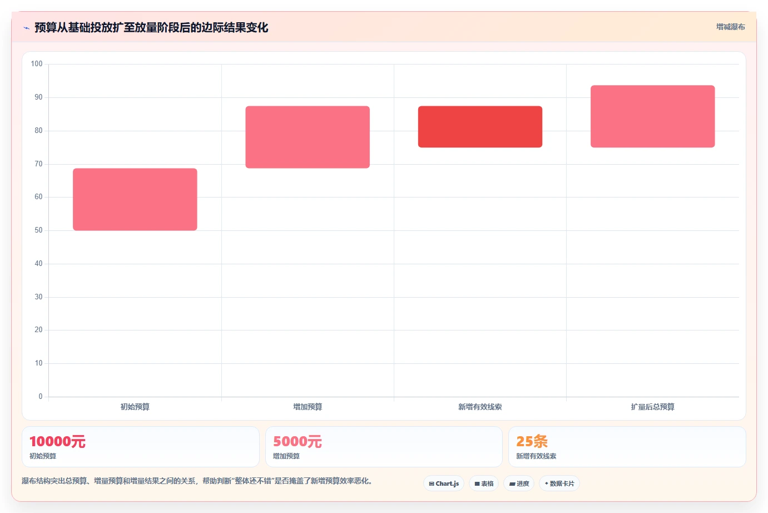Click x-axis label 扩量后总预算
The width and height of the screenshot is (768, 513).
652,407
